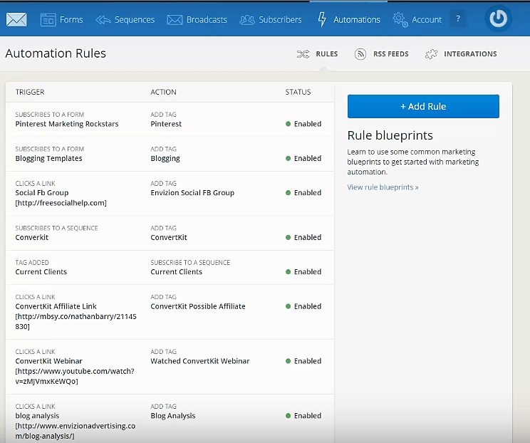Click the round power icon
Image resolution: width=530 pixels, height=443 pixels.
(x=498, y=19)
